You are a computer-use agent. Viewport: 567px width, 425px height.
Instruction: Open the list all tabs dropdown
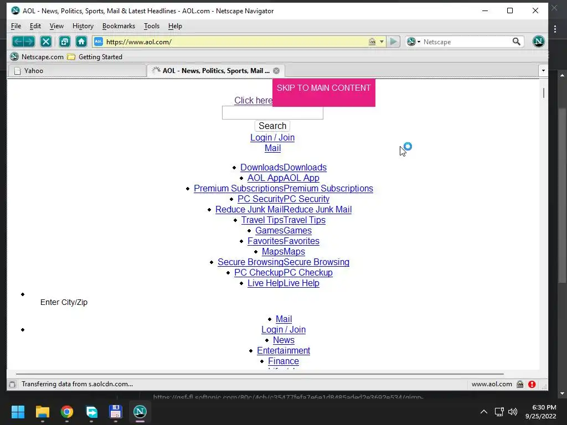[543, 71]
